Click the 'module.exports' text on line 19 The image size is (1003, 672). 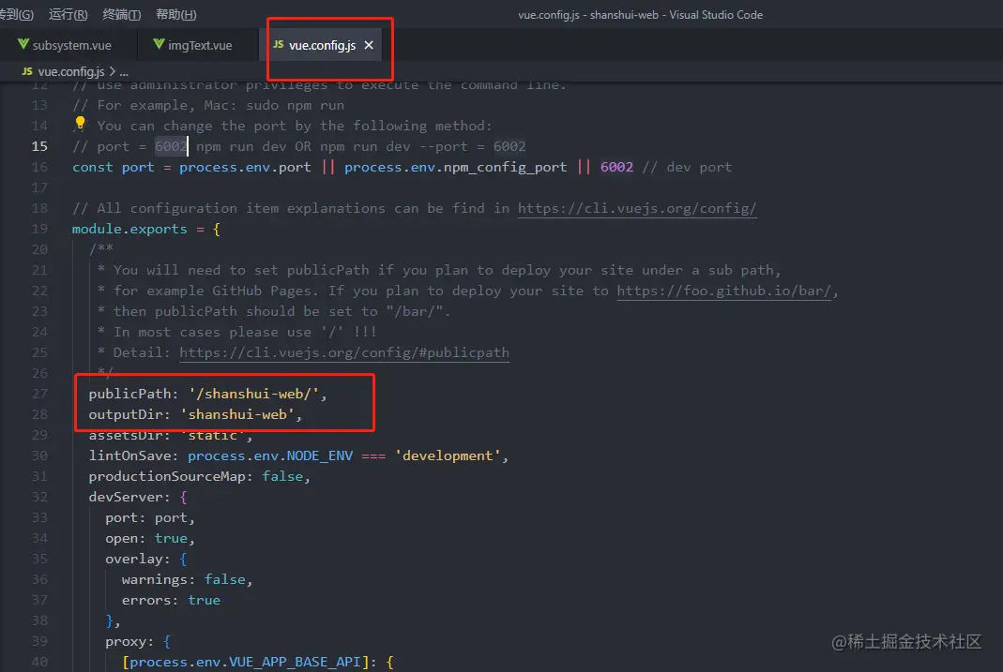(x=129, y=229)
